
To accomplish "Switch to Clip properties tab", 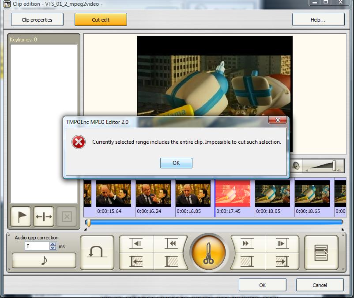I will click(x=37, y=19).
